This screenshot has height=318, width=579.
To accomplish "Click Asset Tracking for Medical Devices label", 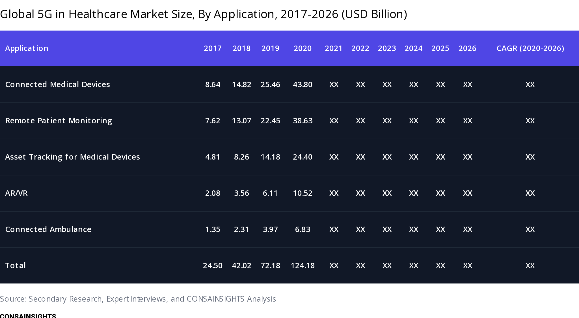I will point(72,157).
